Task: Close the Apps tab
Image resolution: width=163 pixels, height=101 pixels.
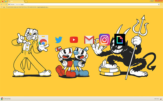Action: point(23,1)
